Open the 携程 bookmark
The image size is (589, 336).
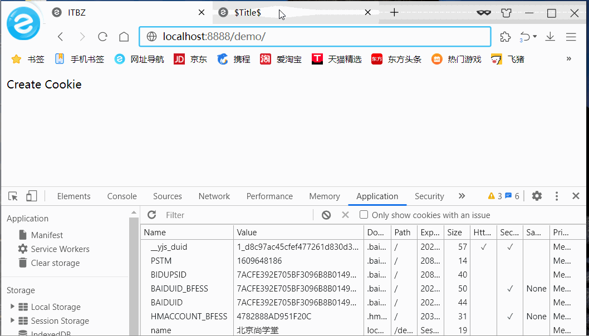pos(234,59)
